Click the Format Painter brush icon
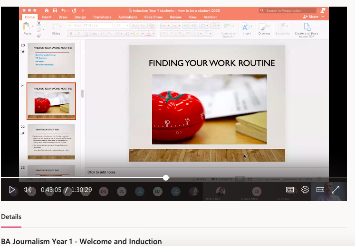 [x=39, y=36]
